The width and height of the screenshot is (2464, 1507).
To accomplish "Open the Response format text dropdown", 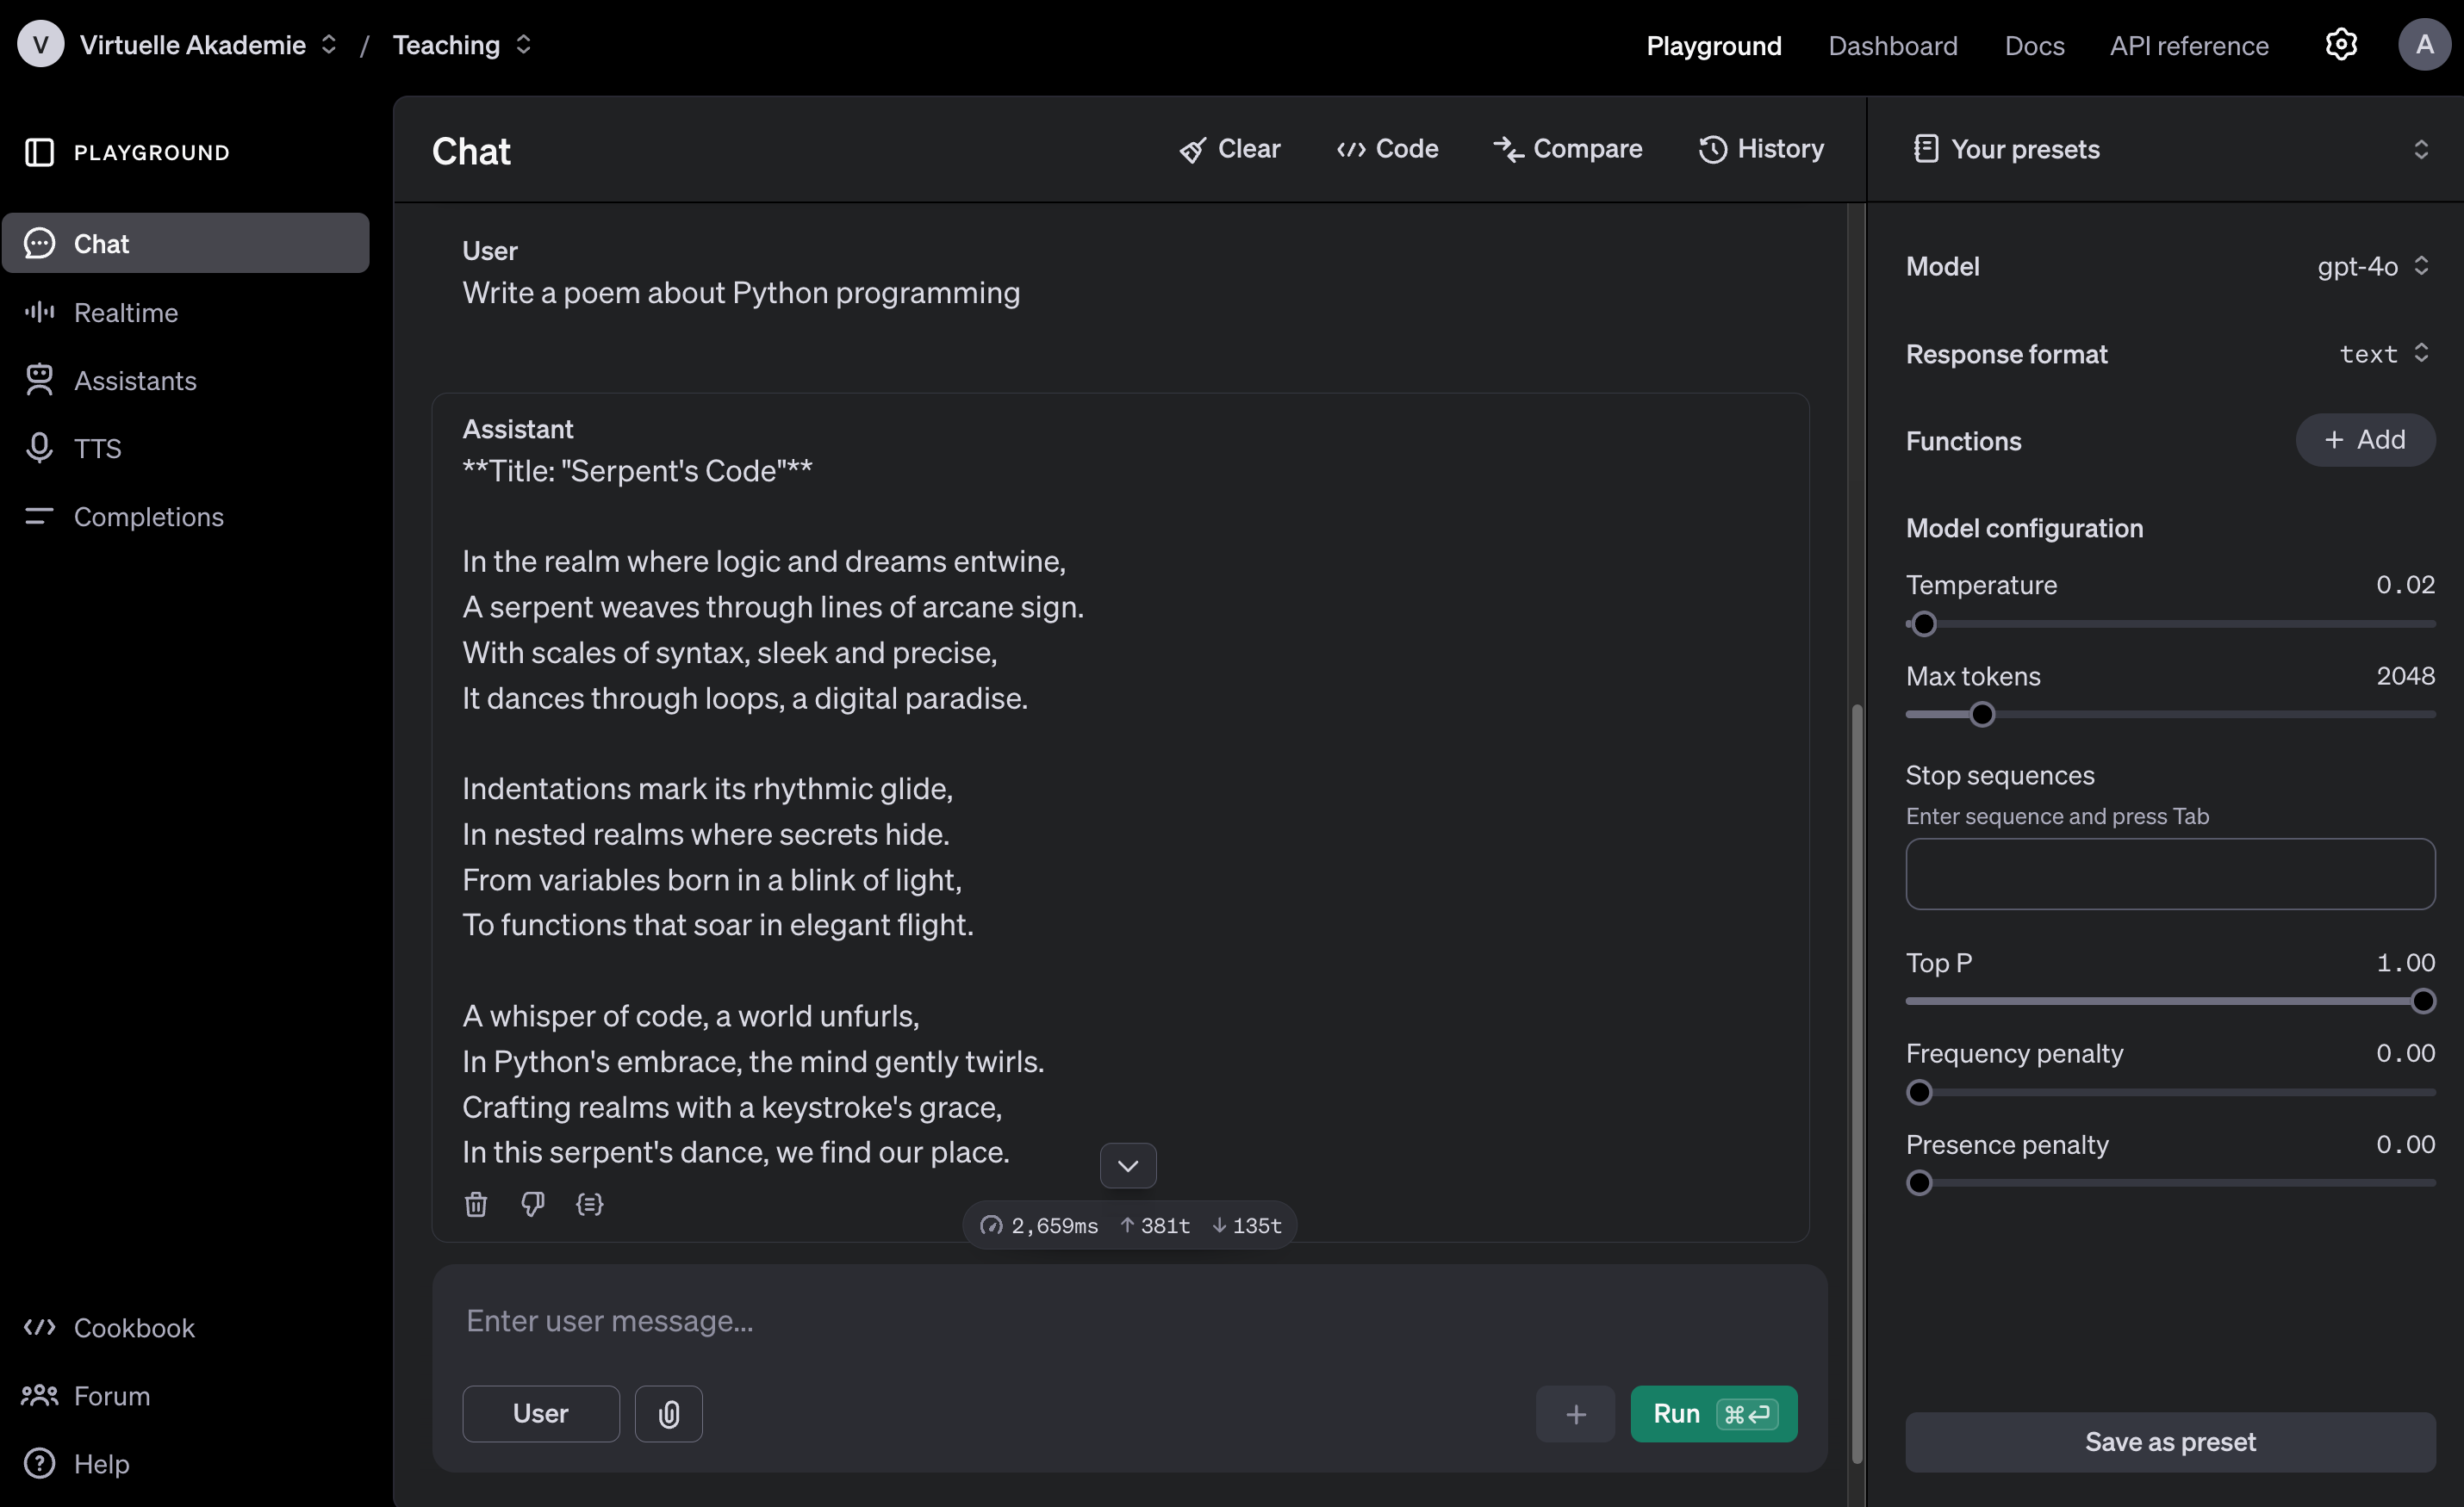I will click(2383, 354).
